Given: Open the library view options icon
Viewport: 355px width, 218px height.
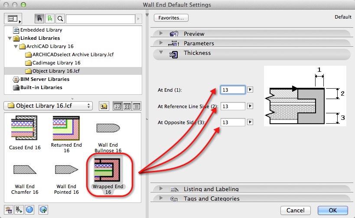Looking at the screenshot, I should [x=13, y=19].
